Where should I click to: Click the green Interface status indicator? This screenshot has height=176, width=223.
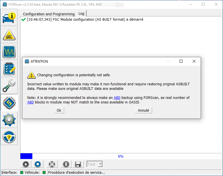point(22,172)
